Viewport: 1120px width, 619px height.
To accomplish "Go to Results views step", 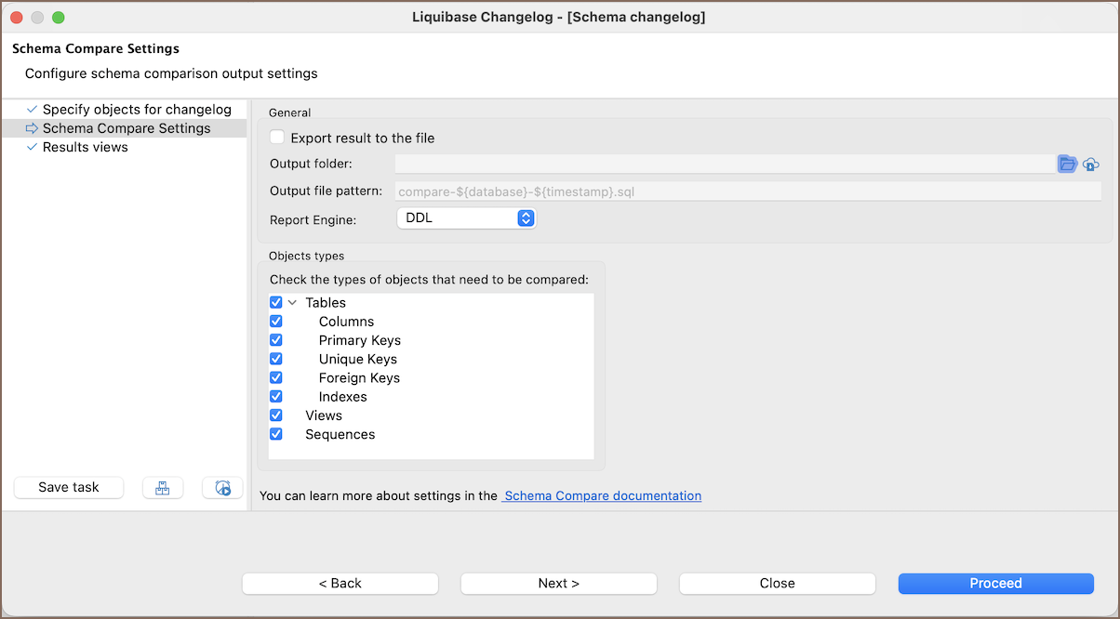I will pos(86,147).
